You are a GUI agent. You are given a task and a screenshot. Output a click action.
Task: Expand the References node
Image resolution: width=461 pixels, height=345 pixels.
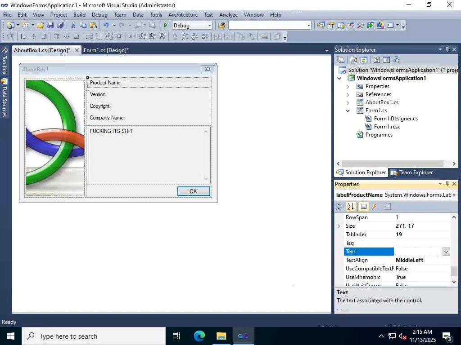pyautogui.click(x=348, y=94)
